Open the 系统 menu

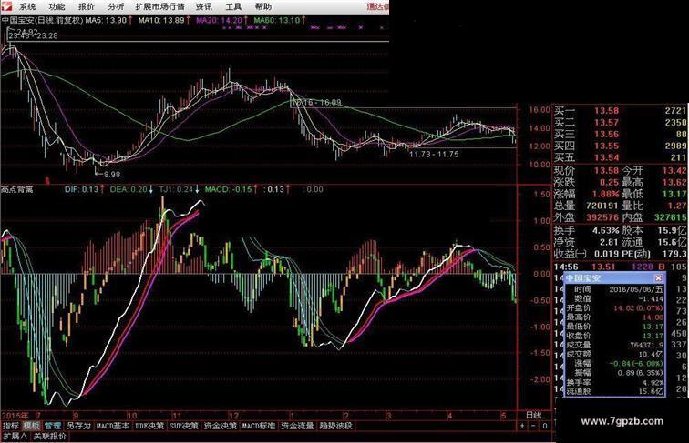pos(27,6)
